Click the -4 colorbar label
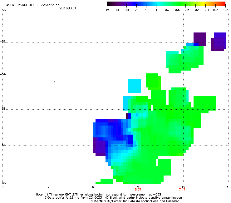This screenshot has height=203, width=231. [x=145, y=10]
